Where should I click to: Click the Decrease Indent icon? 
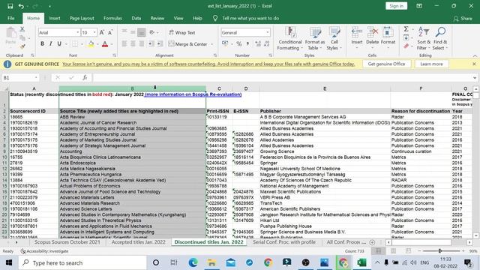click(151, 43)
